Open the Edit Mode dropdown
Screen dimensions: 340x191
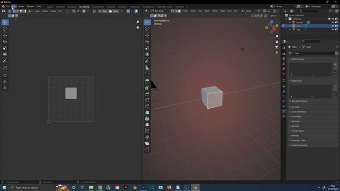click(160, 11)
